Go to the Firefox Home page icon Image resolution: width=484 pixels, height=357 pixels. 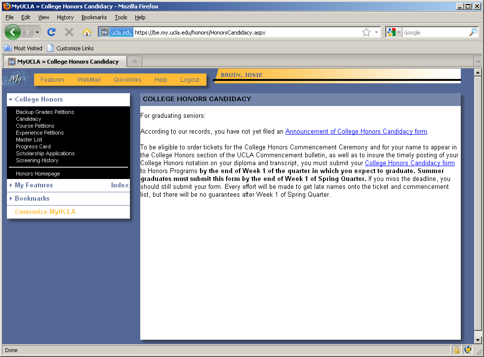coord(87,32)
